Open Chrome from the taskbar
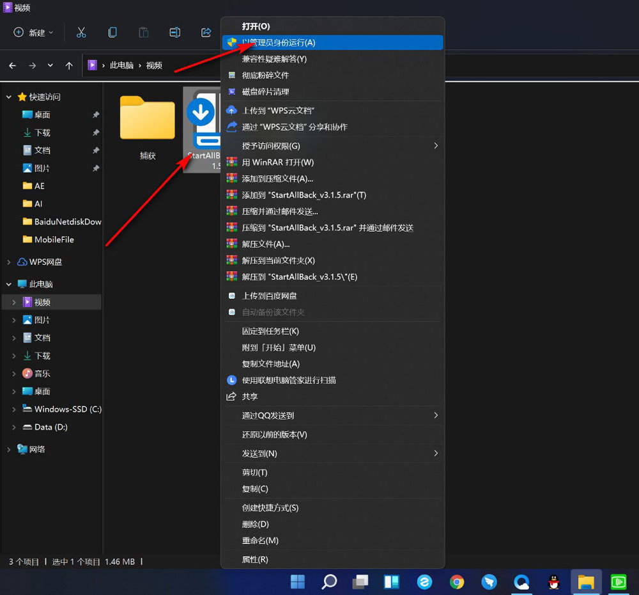 pyautogui.click(x=456, y=582)
